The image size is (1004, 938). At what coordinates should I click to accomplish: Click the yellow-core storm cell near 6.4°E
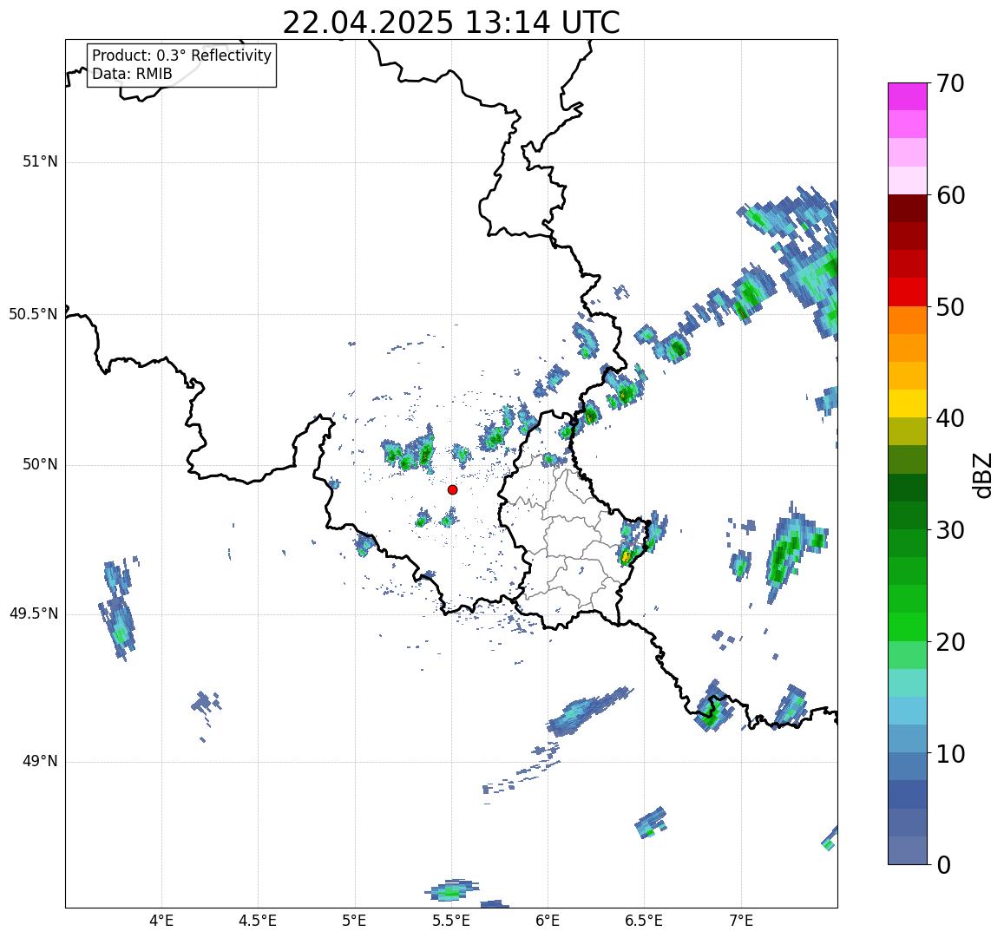coord(627,555)
